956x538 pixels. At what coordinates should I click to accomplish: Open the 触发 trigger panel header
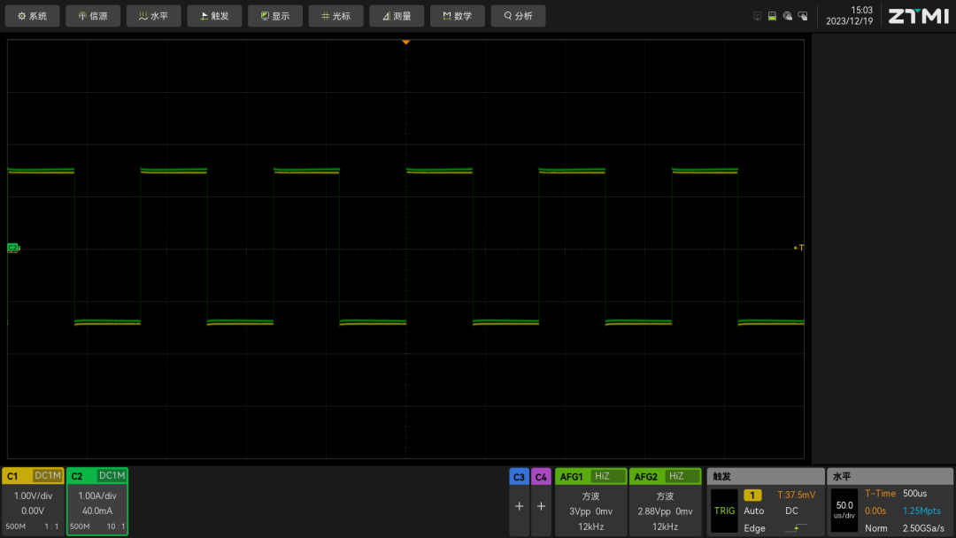(766, 476)
